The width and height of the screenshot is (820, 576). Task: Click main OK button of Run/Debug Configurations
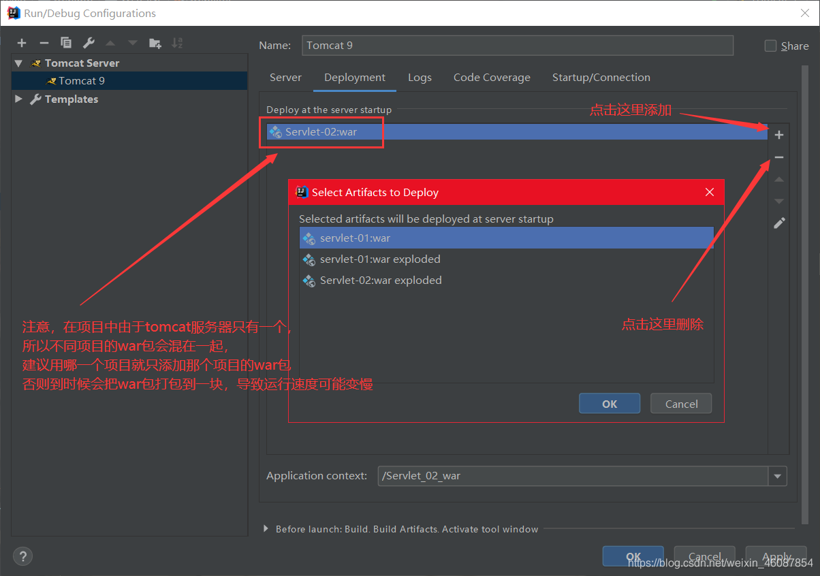click(633, 556)
